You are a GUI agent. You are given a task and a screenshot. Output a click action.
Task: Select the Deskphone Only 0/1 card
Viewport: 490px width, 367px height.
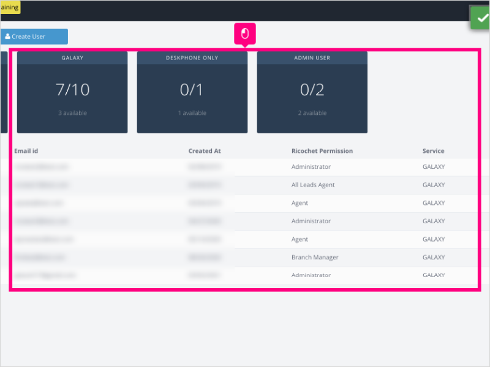tap(192, 92)
